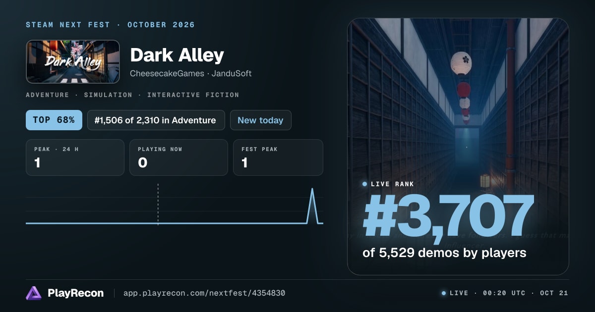This screenshot has height=312, width=595.
Task: Click the Peak 24 H stat card
Action: pyautogui.click(x=75, y=157)
